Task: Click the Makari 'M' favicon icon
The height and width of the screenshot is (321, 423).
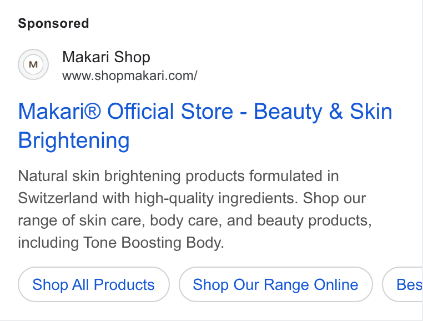Action: click(x=33, y=64)
